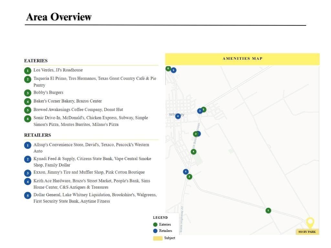
Task: Click the 'Baker's Corner Bakery, Brazos Center' entry
Action: pos(68,101)
